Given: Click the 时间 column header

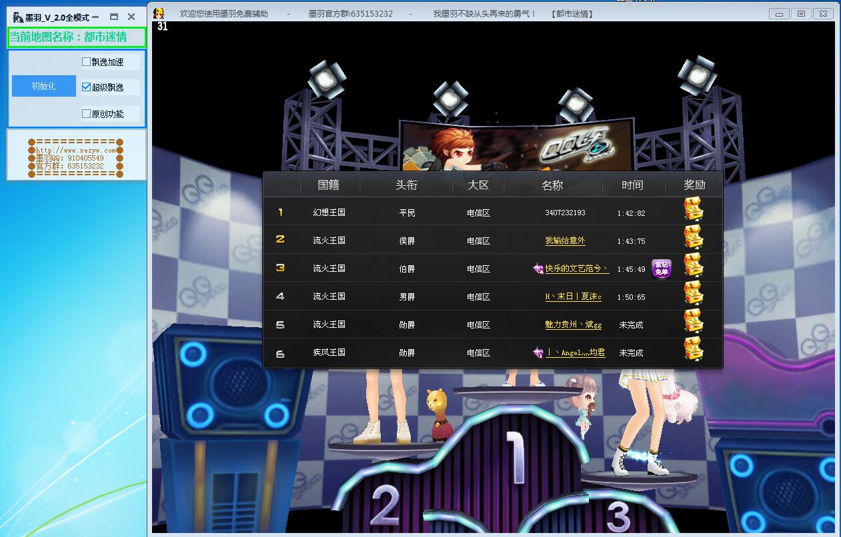Looking at the screenshot, I should (632, 185).
